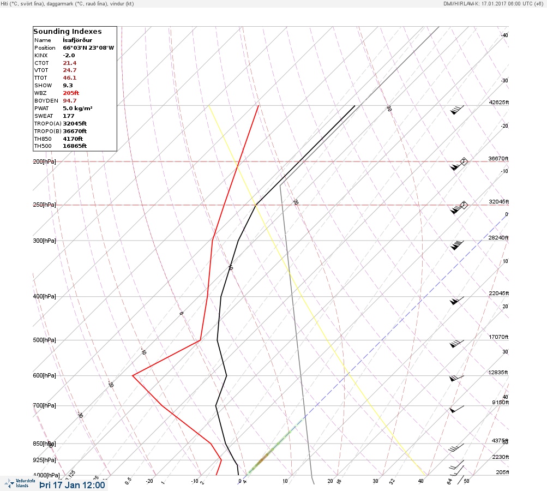
Task: Select the wind barb at the 22045ft level
Action: (x=458, y=301)
